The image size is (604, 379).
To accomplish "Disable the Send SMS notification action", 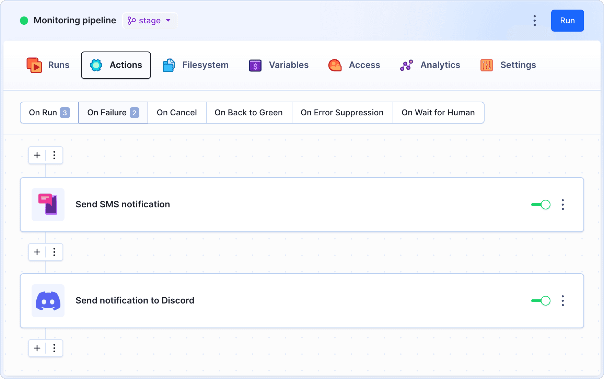I will pos(540,205).
